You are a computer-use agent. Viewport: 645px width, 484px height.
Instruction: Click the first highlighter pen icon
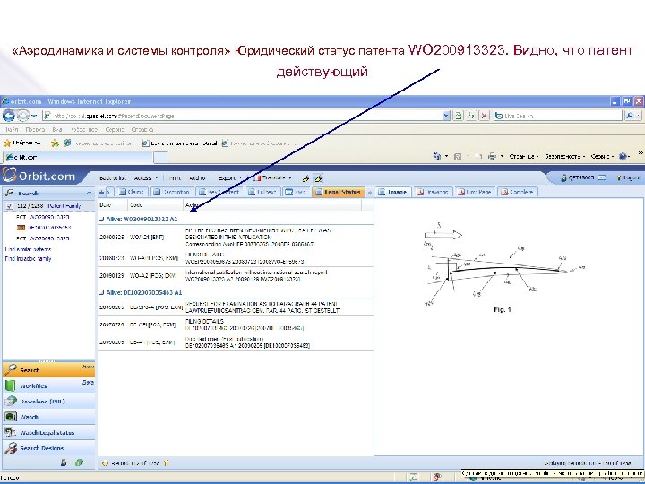point(305,178)
